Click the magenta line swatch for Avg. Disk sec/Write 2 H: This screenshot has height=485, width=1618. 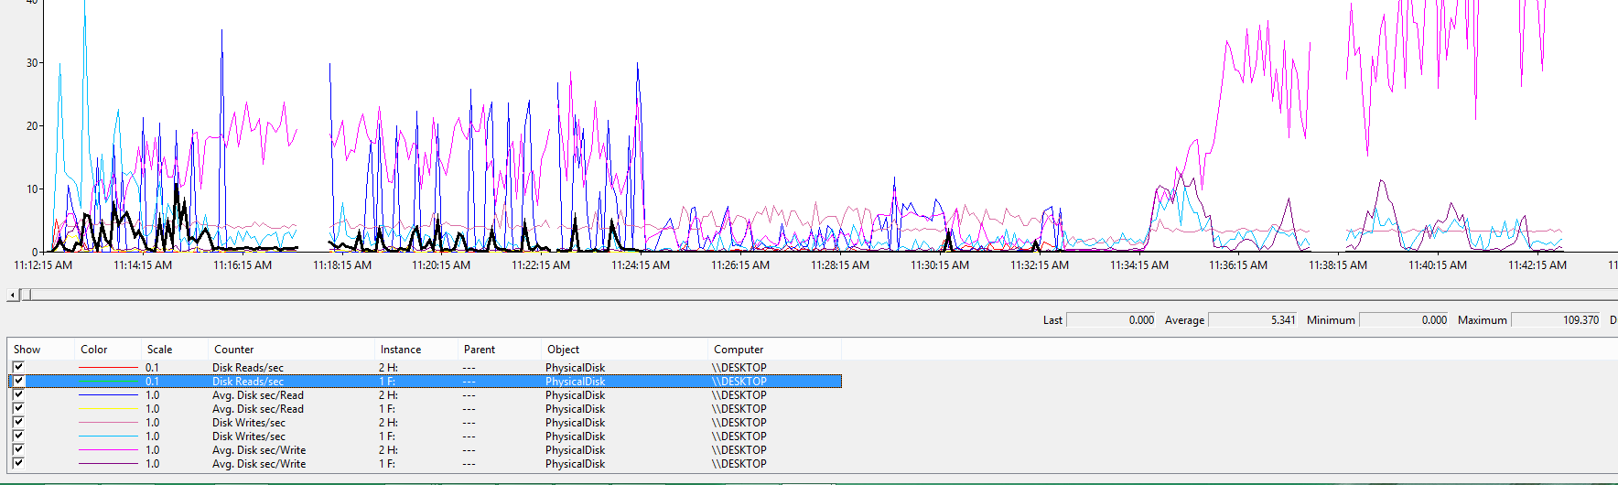coord(108,450)
